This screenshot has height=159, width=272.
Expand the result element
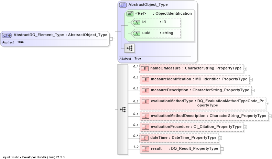pyautogui.click(x=222, y=149)
